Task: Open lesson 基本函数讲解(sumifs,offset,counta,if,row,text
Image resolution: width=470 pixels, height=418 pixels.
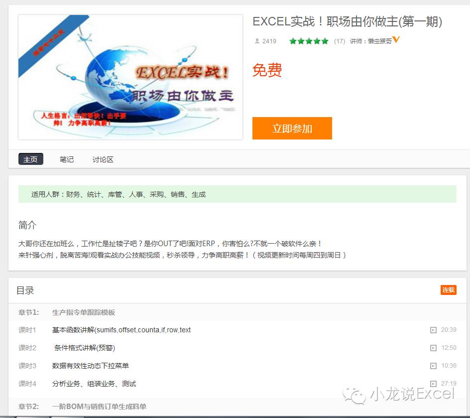Action: [121, 330]
